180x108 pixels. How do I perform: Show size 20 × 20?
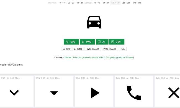pos(71,3)
